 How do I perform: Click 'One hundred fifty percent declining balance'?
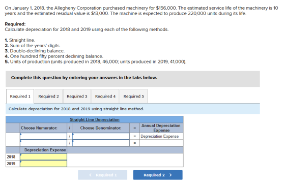(54, 56)
